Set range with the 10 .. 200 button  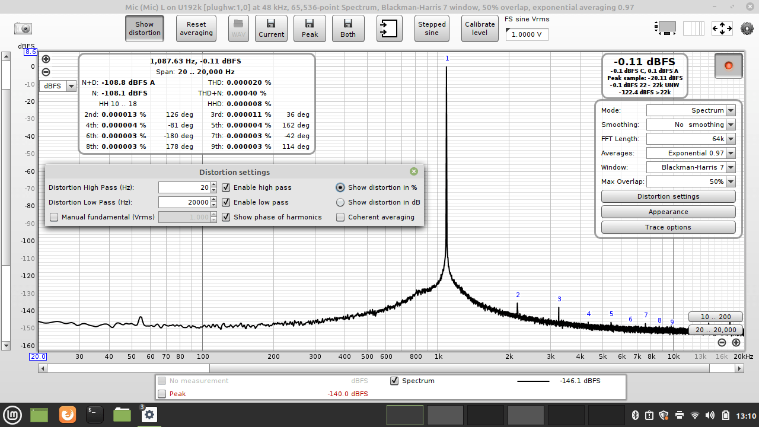click(x=716, y=317)
